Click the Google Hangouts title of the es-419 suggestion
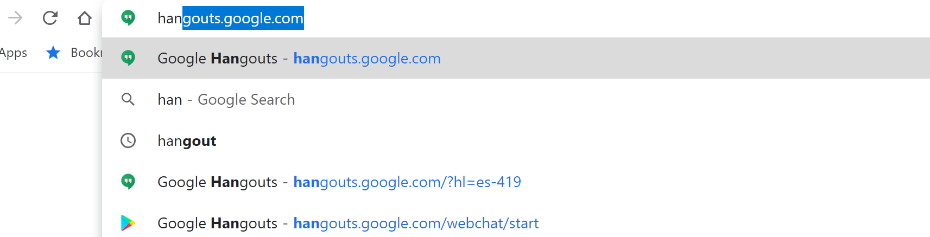 217,182
